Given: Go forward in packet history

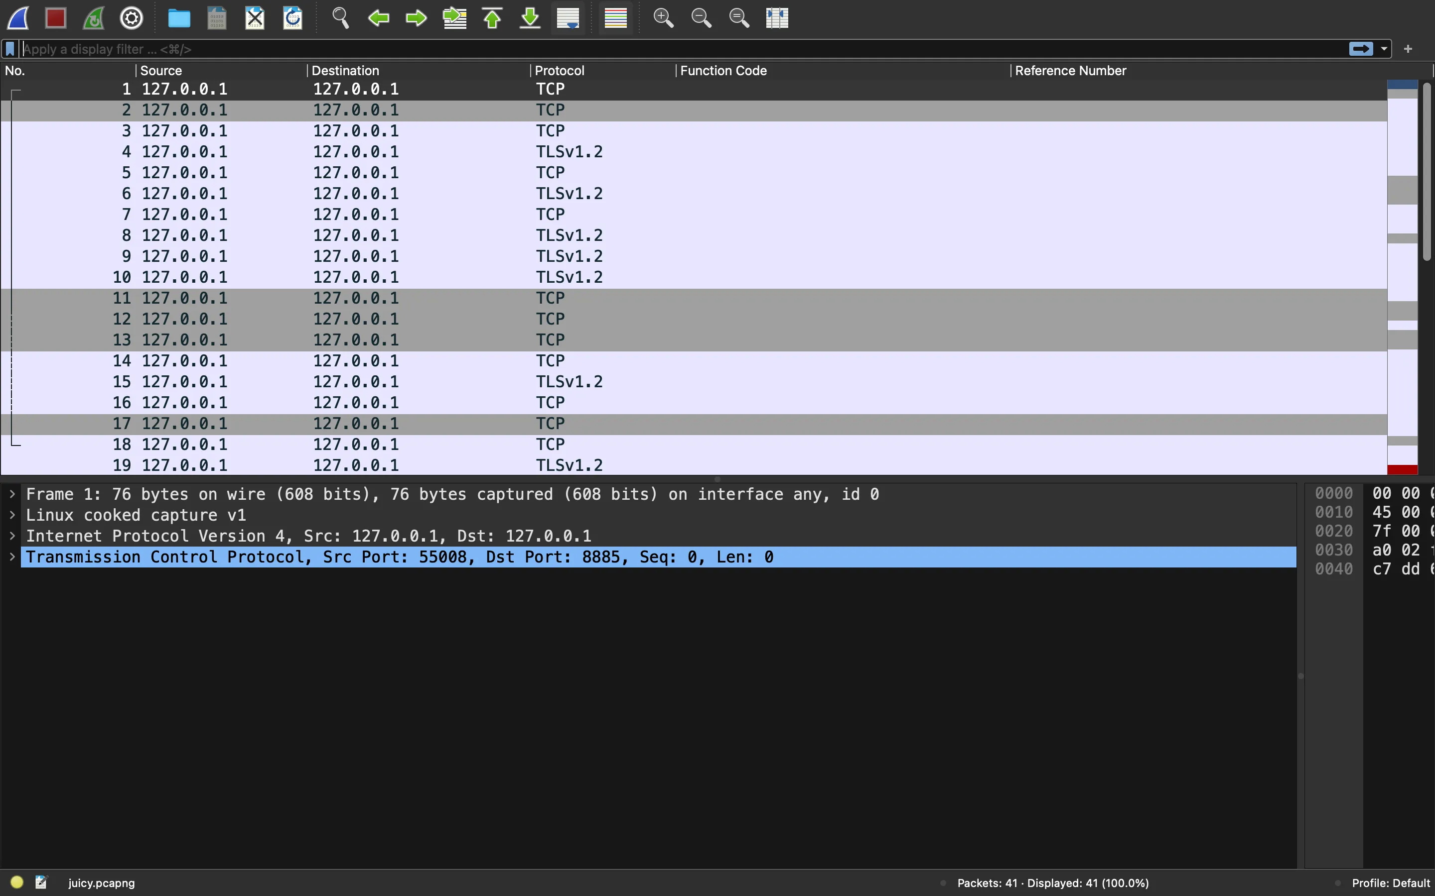Looking at the screenshot, I should click(416, 18).
